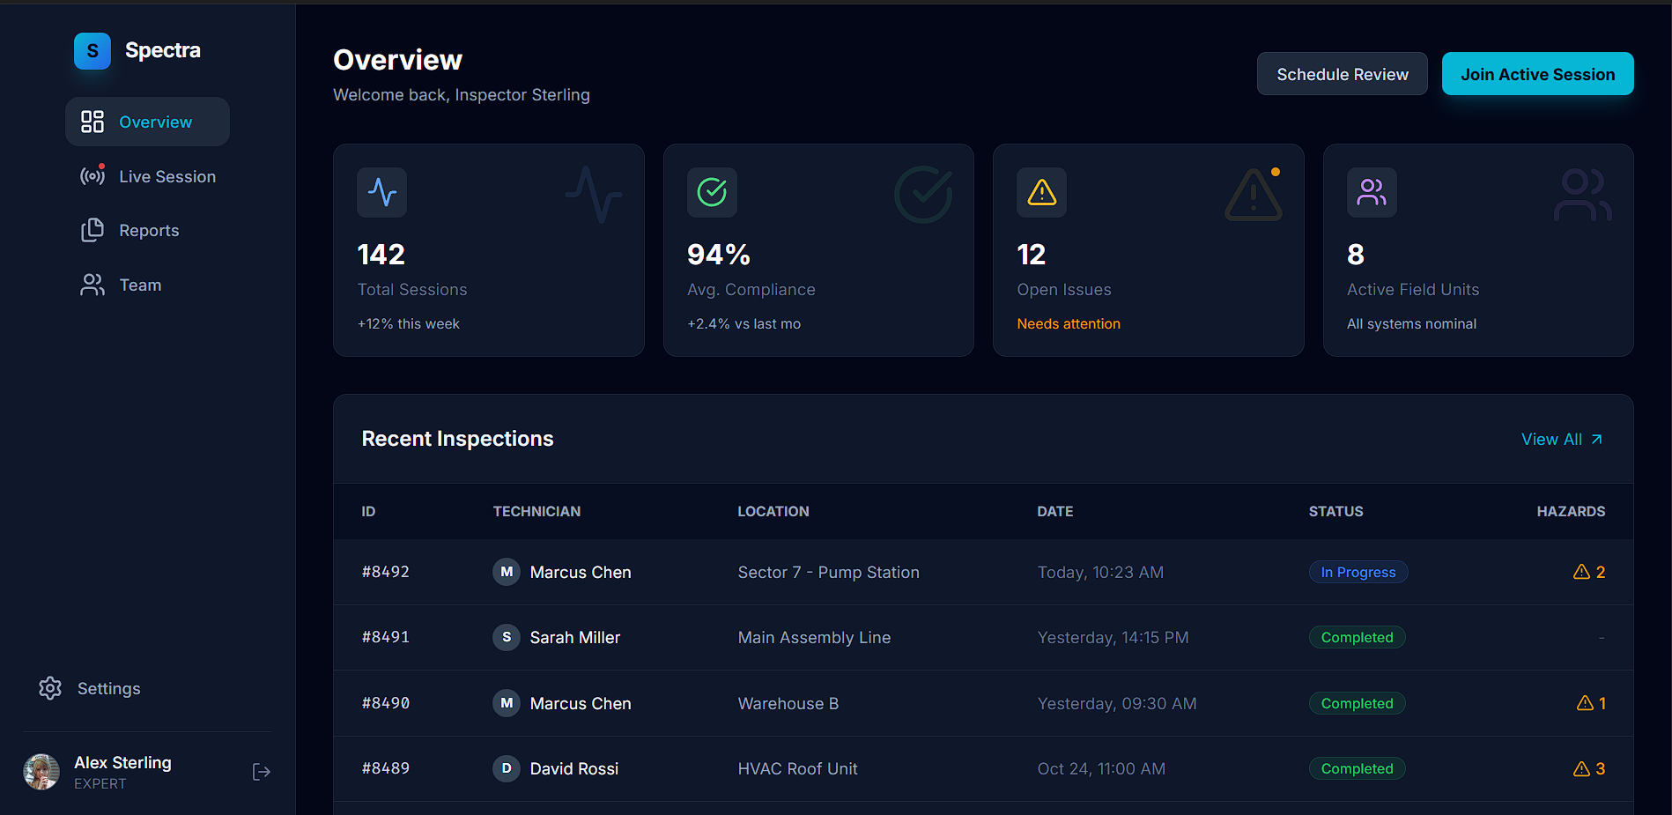Click the activity pulse icon on Total Sessions card
Image resolution: width=1672 pixels, height=815 pixels.
(382, 192)
